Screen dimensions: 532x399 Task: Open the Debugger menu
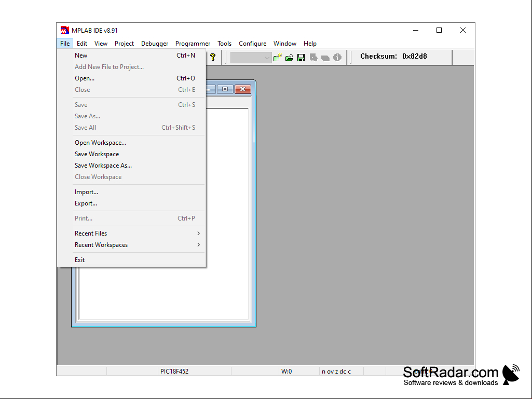pos(155,44)
